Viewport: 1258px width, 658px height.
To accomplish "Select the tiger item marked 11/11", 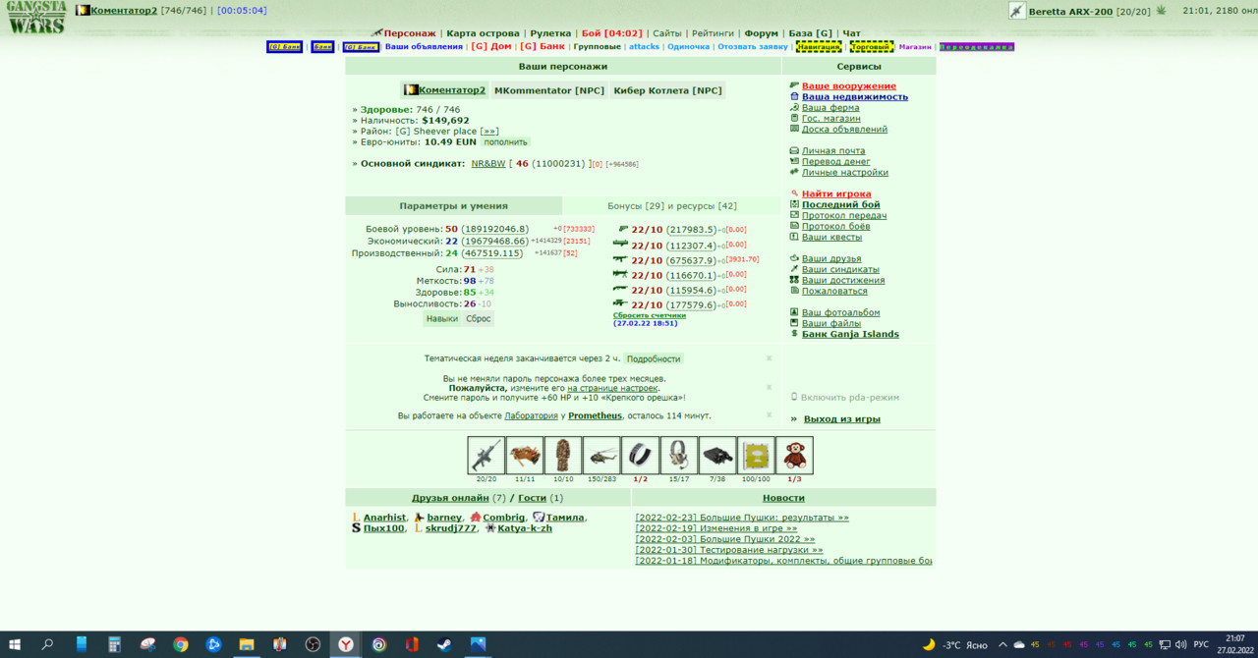I will pos(524,456).
